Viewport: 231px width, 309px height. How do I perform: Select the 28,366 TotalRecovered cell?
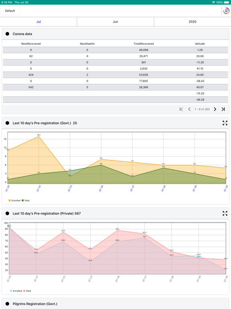click(144, 87)
